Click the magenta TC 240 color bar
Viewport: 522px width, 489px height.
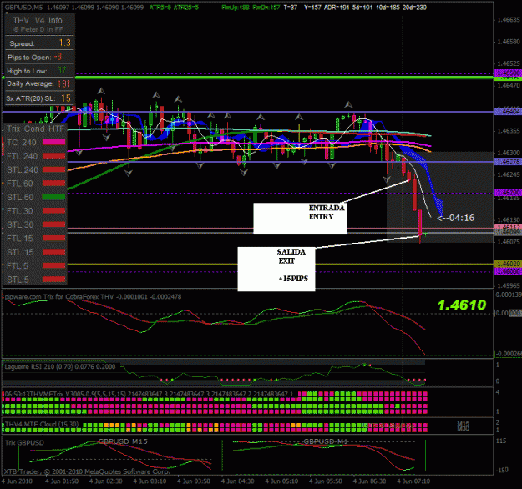tap(53, 142)
